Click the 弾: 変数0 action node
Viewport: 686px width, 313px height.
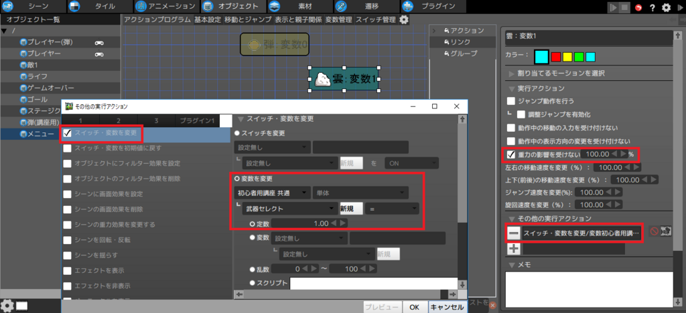[x=274, y=44]
